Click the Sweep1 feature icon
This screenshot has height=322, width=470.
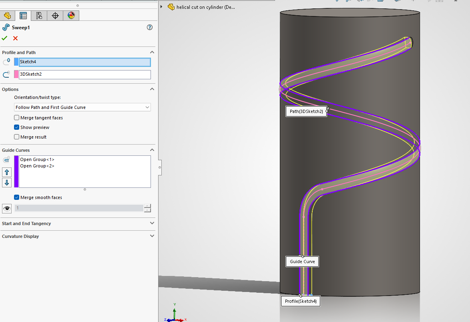[x=6, y=28]
